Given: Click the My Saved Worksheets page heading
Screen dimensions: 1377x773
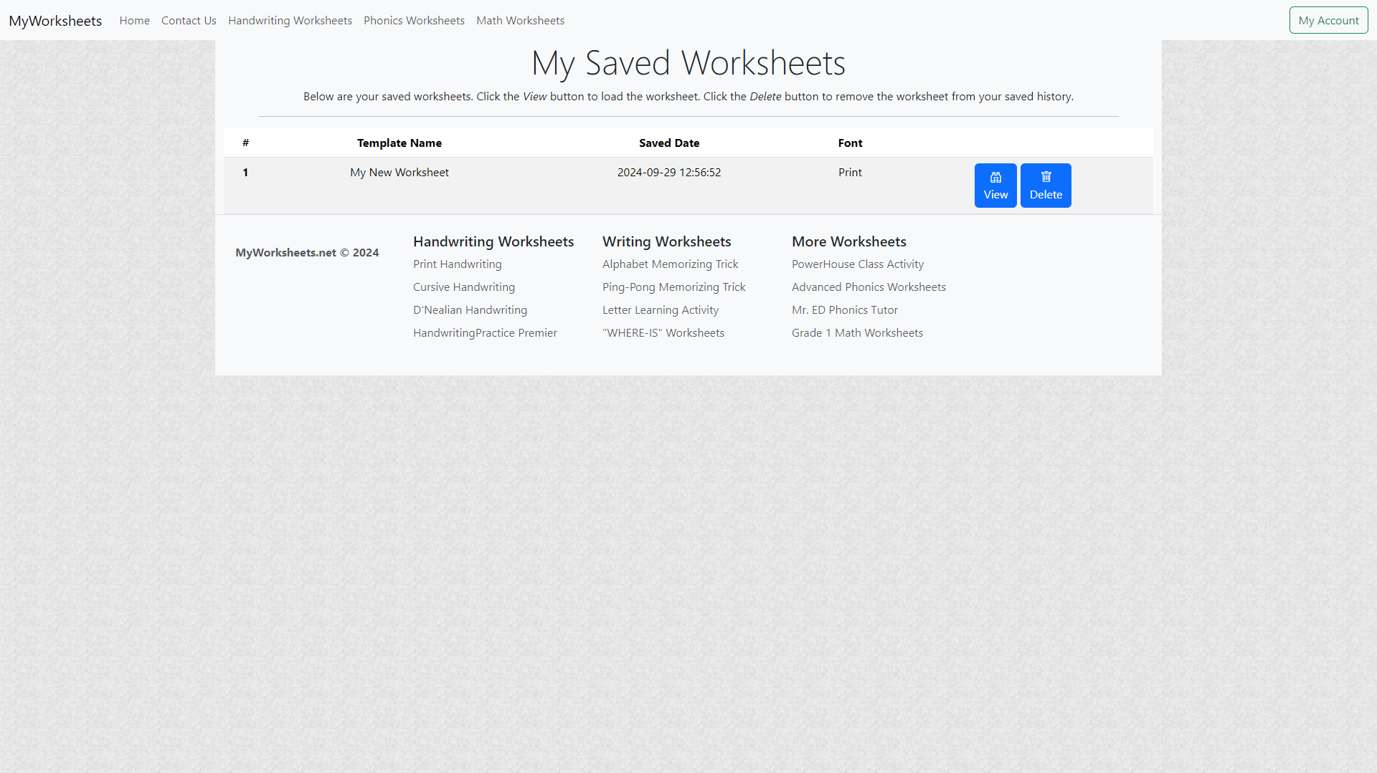Looking at the screenshot, I should click(x=688, y=63).
